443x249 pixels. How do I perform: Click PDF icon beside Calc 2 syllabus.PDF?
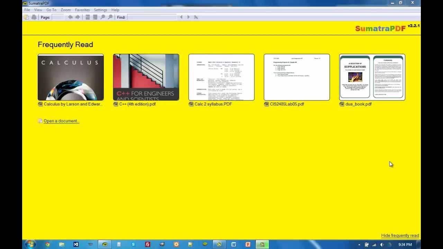(191, 104)
